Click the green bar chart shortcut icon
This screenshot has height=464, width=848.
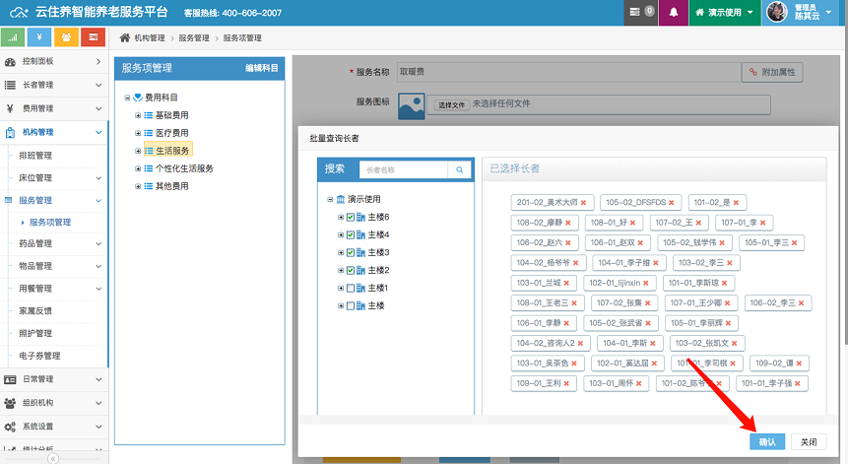click(x=13, y=37)
